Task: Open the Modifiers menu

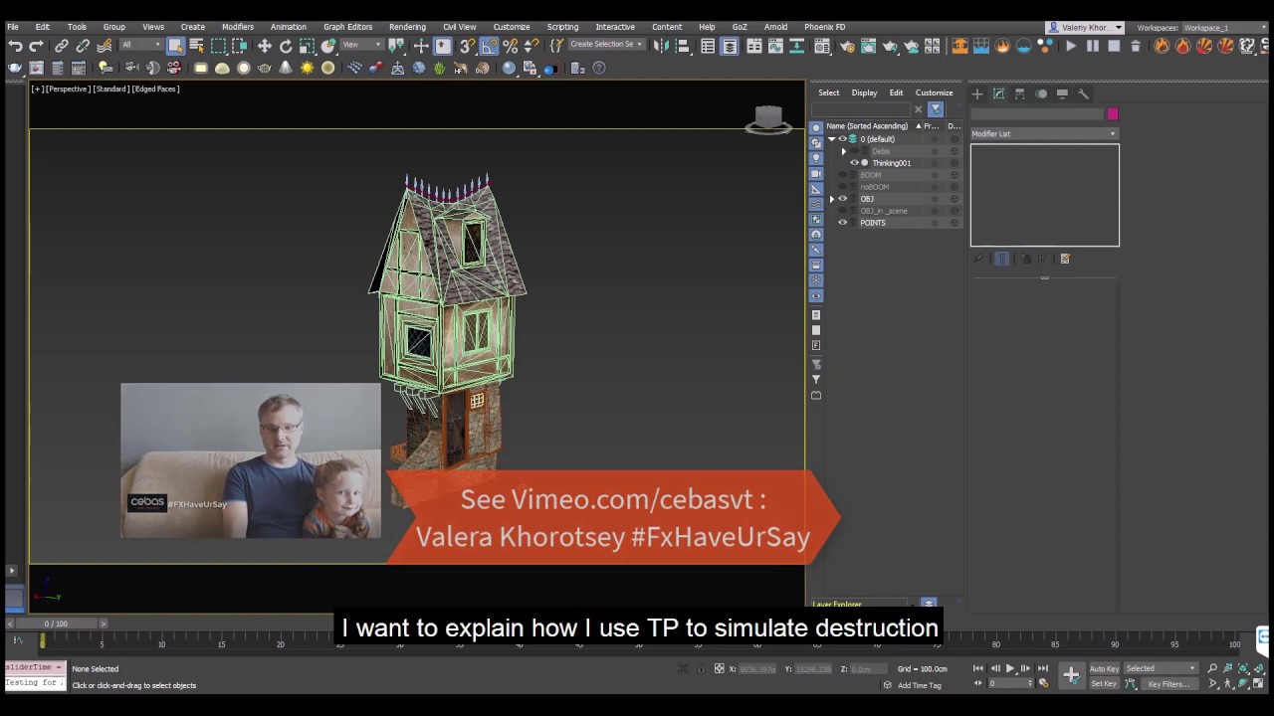Action: point(238,27)
